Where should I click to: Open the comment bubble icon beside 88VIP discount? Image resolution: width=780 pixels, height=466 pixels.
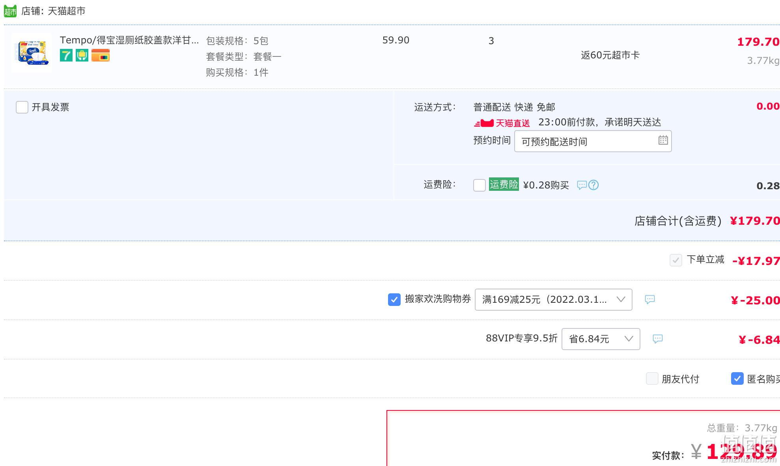(x=658, y=339)
